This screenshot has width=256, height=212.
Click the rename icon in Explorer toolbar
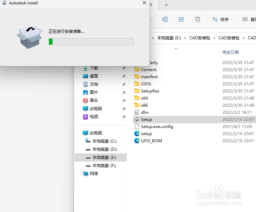pyautogui.click(x=165, y=19)
